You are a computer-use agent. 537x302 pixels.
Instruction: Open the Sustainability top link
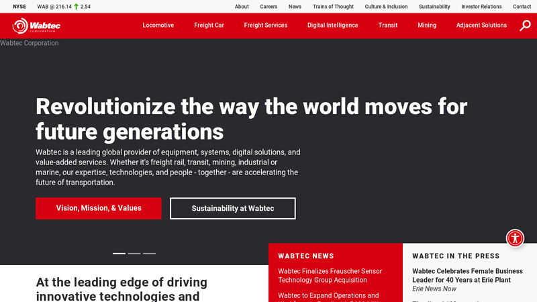[434, 7]
